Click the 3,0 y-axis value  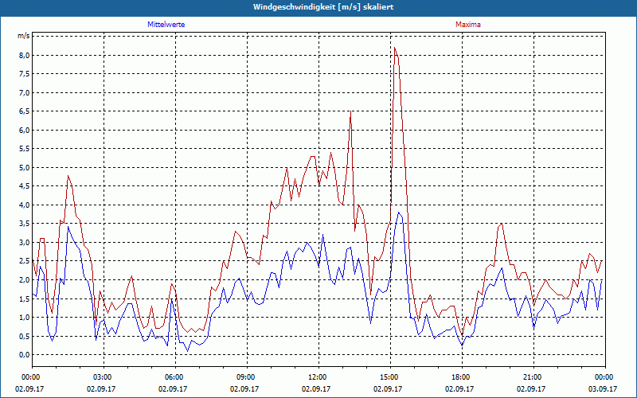click(x=25, y=243)
